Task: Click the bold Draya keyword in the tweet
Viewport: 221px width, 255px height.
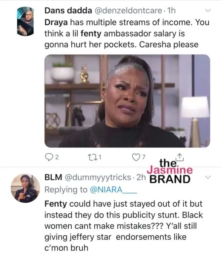Action: coord(56,23)
